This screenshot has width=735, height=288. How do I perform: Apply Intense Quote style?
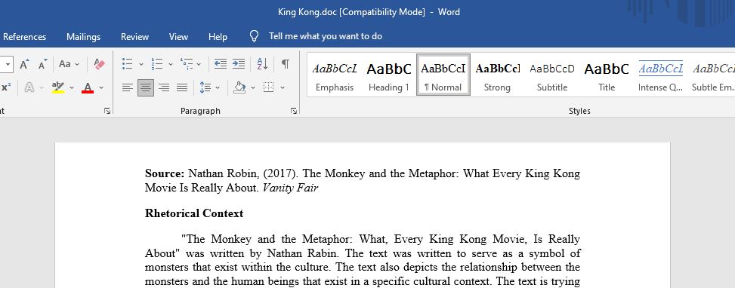[660, 75]
